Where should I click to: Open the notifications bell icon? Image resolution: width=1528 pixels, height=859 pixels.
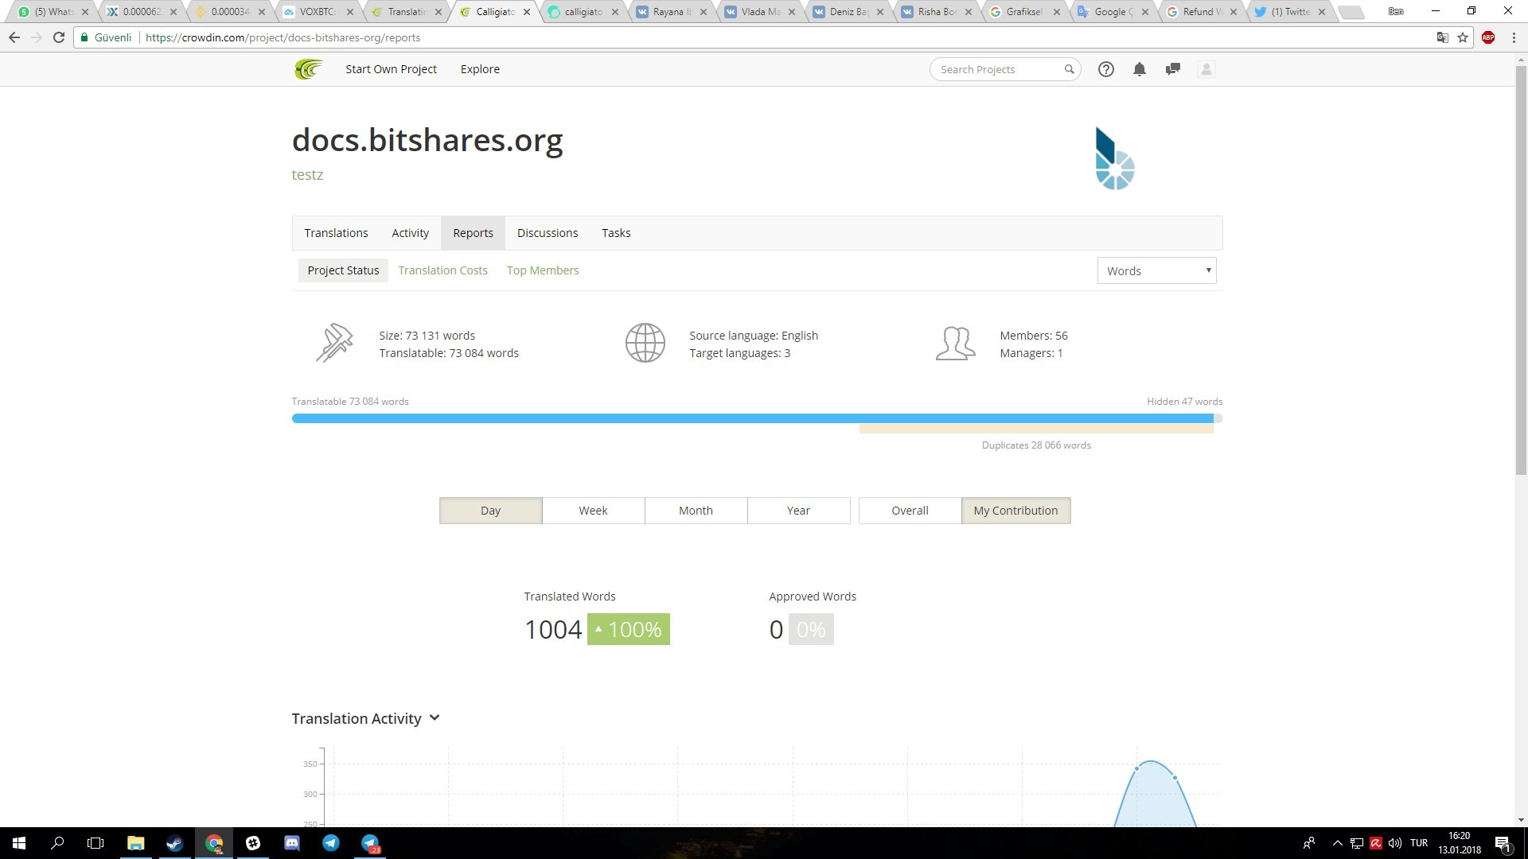tap(1139, 69)
